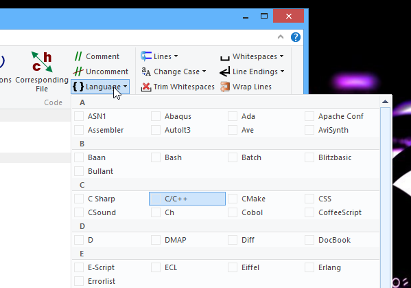Screen dimensions: 411x288
Task: Check the CSS language checkbox
Action: pos(309,199)
